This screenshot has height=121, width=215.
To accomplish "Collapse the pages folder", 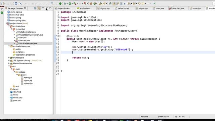I will 17,75.
